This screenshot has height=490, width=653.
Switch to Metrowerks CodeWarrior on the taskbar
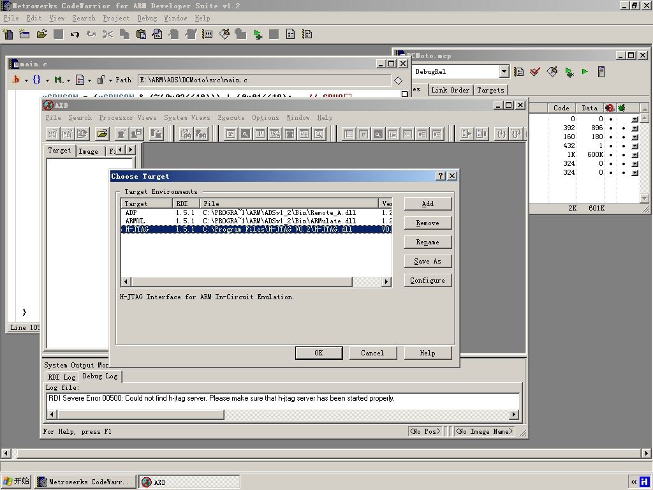pyautogui.click(x=86, y=482)
